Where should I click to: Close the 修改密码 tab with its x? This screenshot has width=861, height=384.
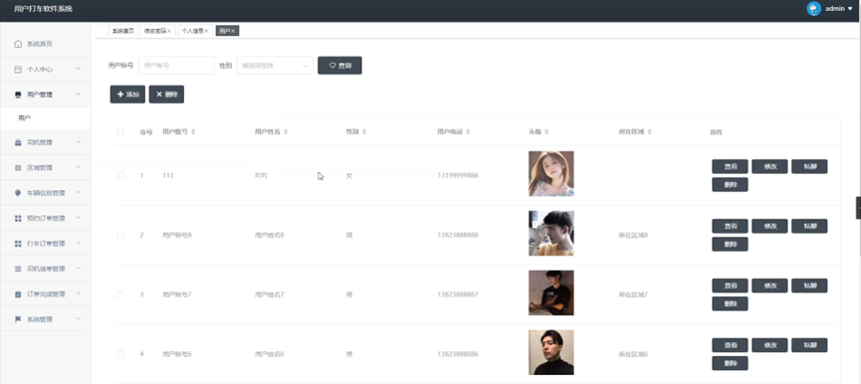point(169,31)
